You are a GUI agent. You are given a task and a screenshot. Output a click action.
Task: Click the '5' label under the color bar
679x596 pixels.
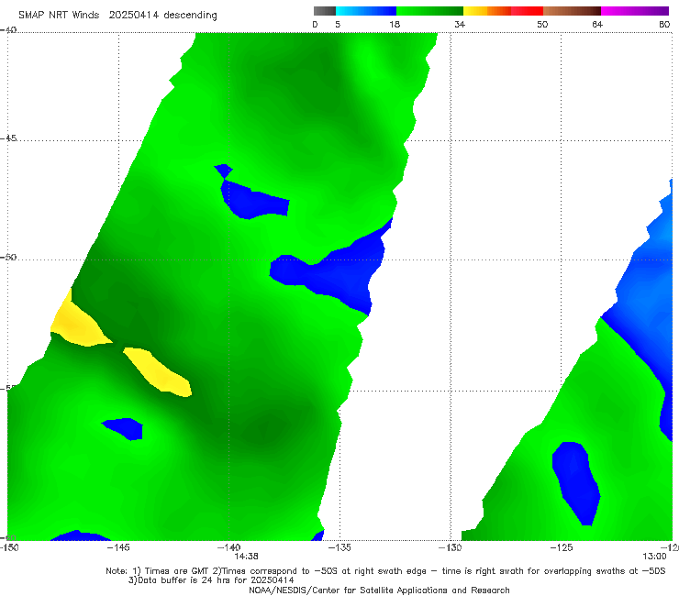click(x=338, y=24)
